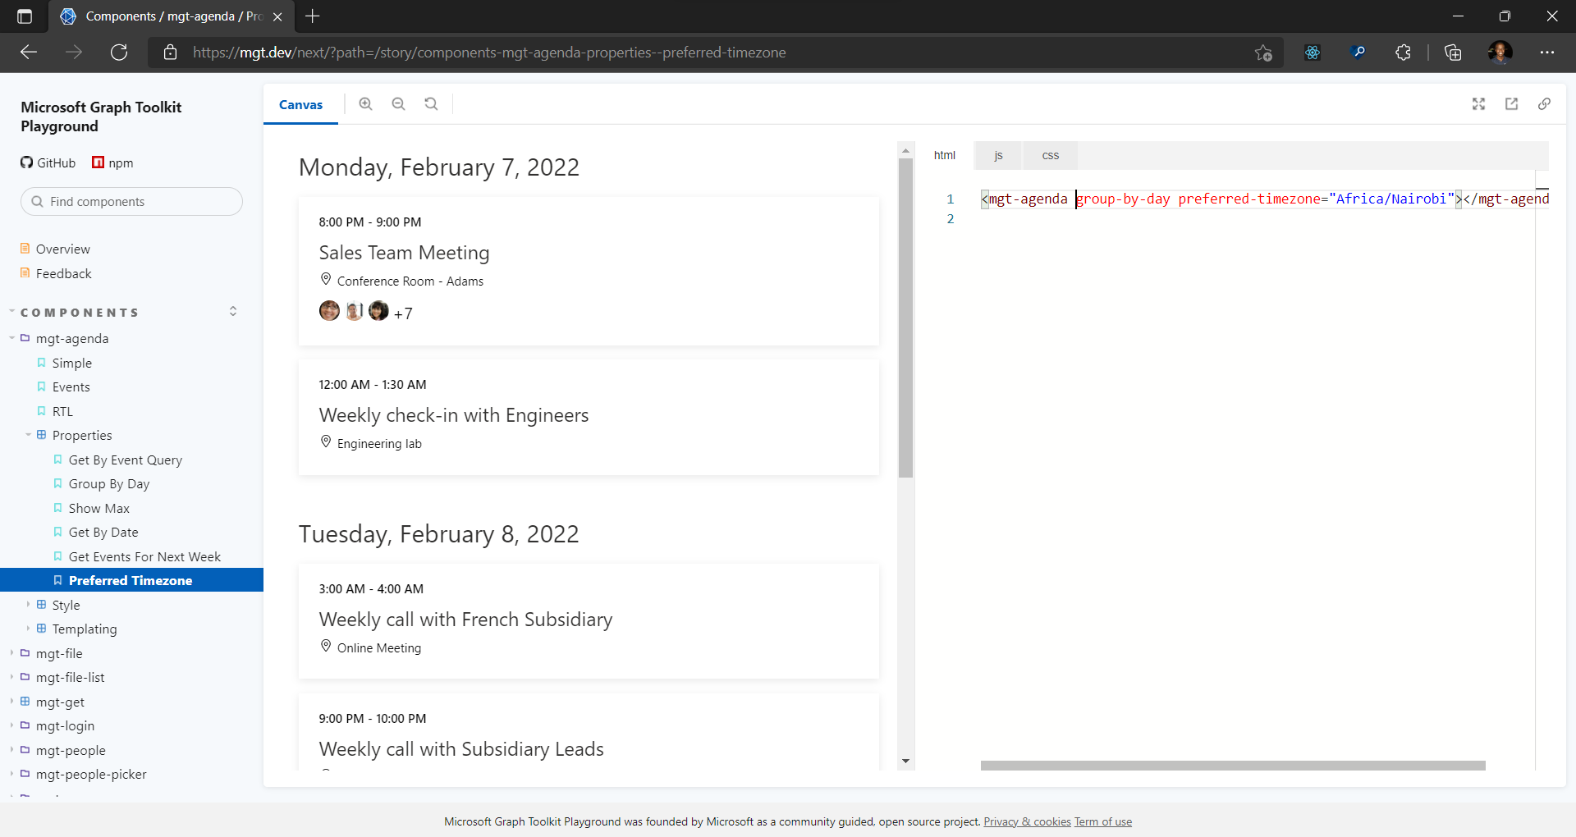The height and width of the screenshot is (837, 1576).
Task: Switch to the css editor tab
Action: tap(1051, 155)
